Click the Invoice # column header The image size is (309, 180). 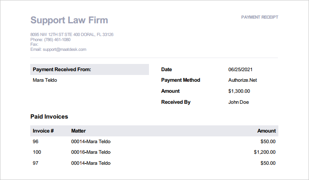43,131
